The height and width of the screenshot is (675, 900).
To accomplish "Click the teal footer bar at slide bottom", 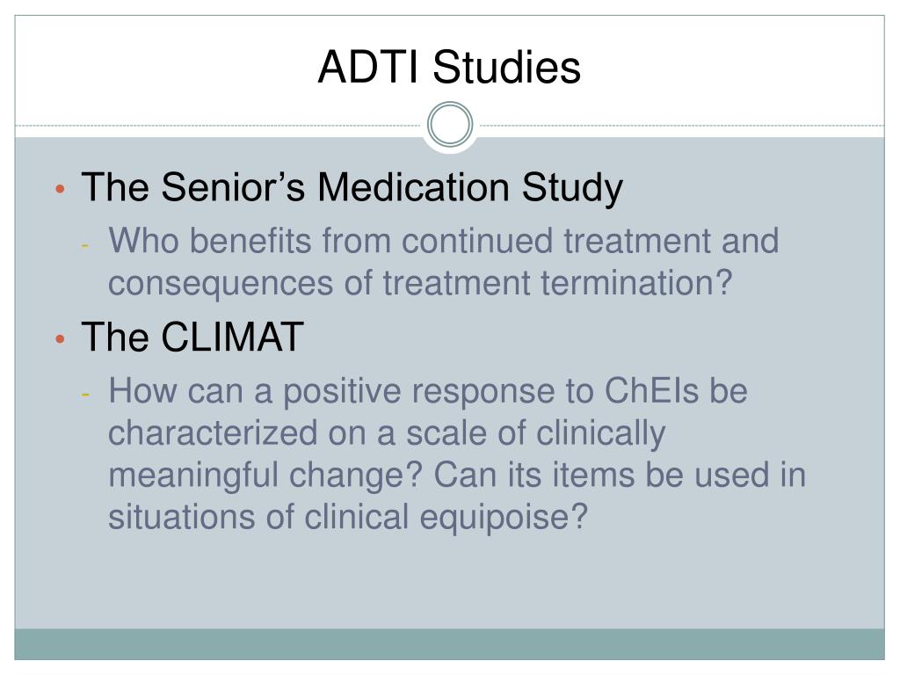I will (x=449, y=644).
